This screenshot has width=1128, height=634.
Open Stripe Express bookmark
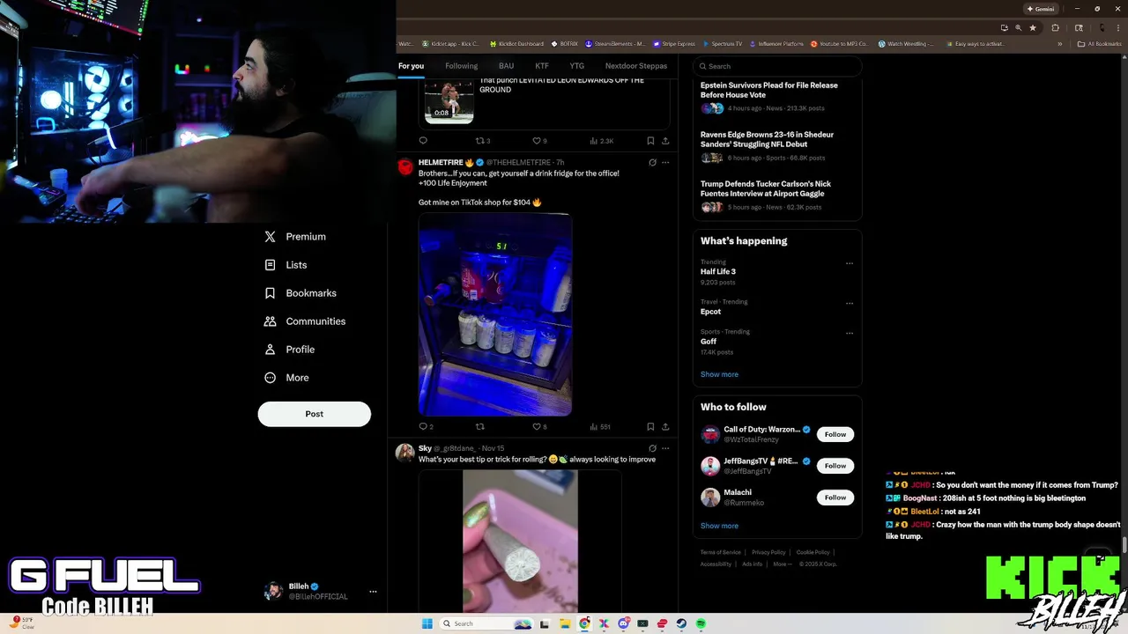point(674,44)
